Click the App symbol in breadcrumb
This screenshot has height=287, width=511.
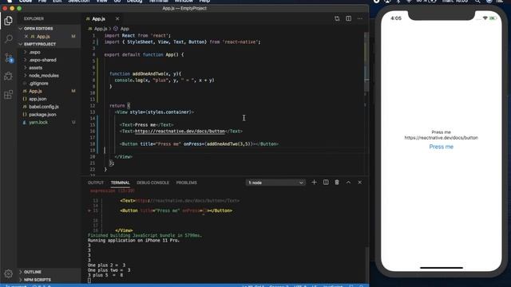125,29
